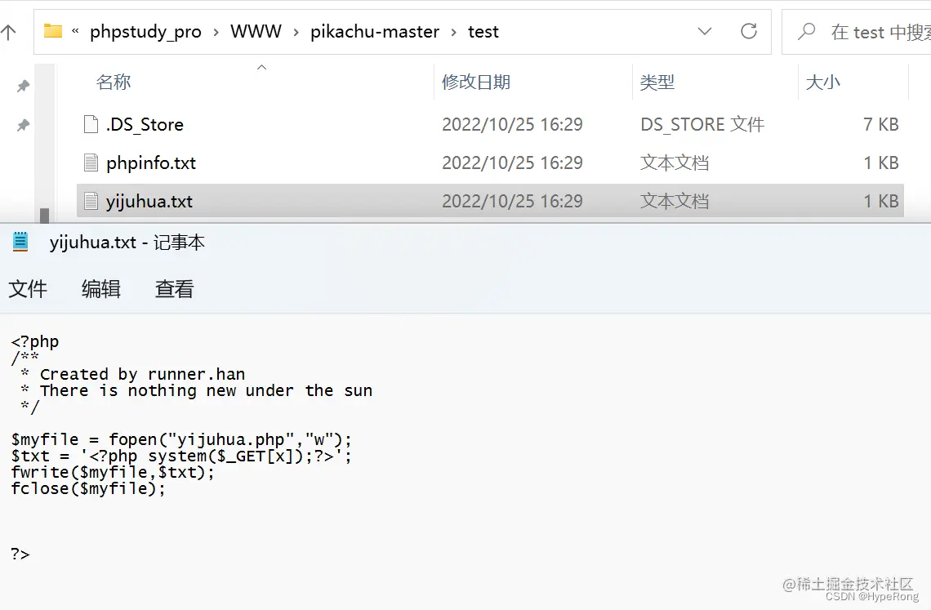Viewport: 931px width, 610px height.
Task: Open the 查看 menu in Notepad
Action: pyautogui.click(x=175, y=289)
